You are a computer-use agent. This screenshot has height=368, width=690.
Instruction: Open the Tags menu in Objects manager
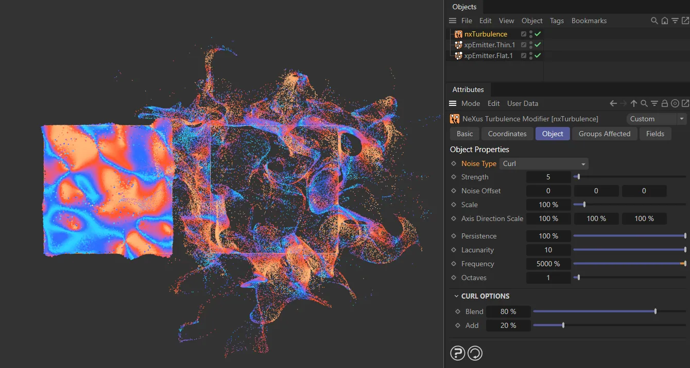coord(557,21)
